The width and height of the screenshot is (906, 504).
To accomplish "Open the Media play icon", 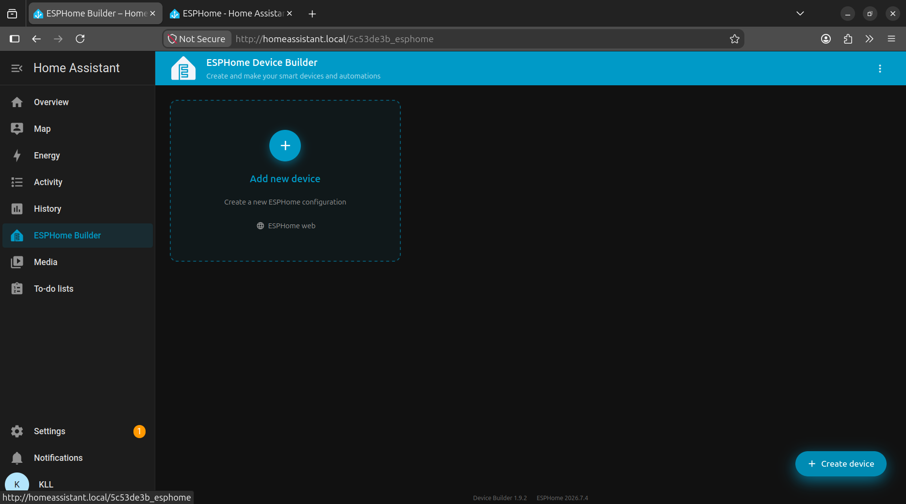I will pos(17,262).
